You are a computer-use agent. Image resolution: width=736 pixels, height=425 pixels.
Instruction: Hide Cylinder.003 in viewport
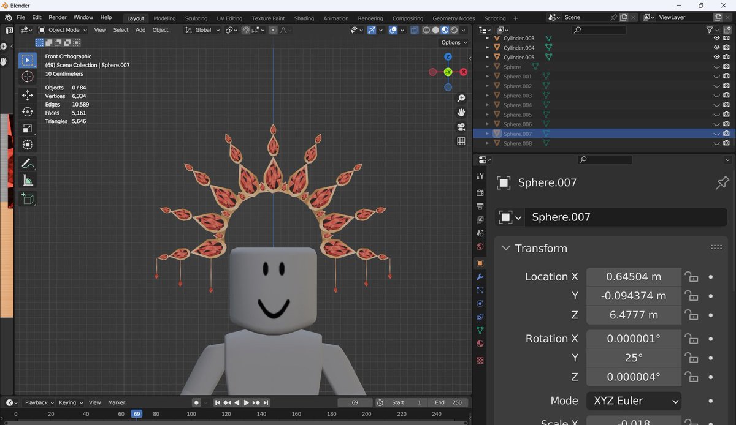point(716,38)
